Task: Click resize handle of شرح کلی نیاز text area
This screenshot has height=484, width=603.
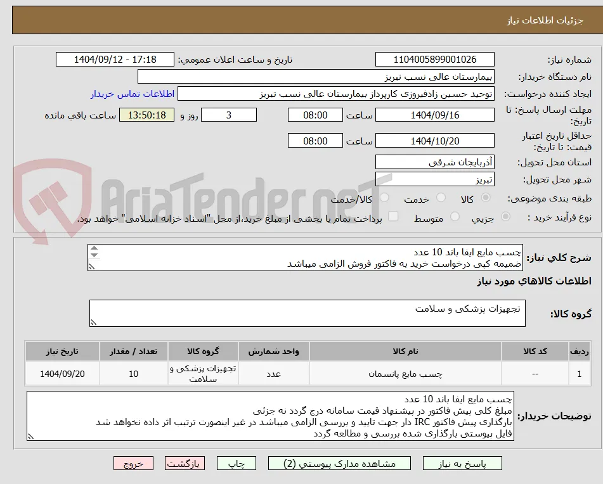Action: pos(91,267)
